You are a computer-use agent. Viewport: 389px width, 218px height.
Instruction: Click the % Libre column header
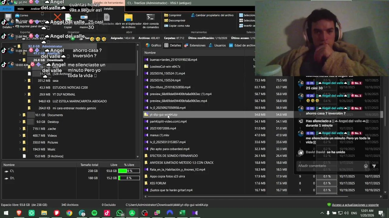coord(129,165)
